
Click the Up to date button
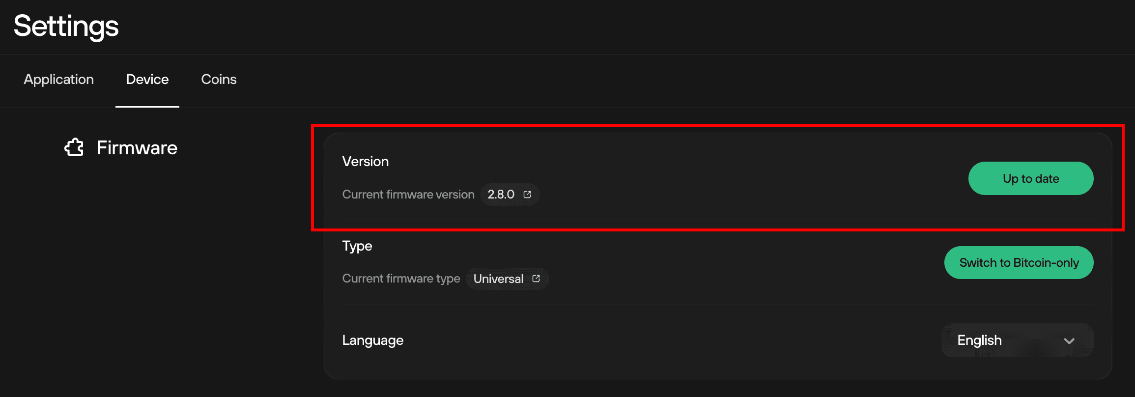point(1031,178)
